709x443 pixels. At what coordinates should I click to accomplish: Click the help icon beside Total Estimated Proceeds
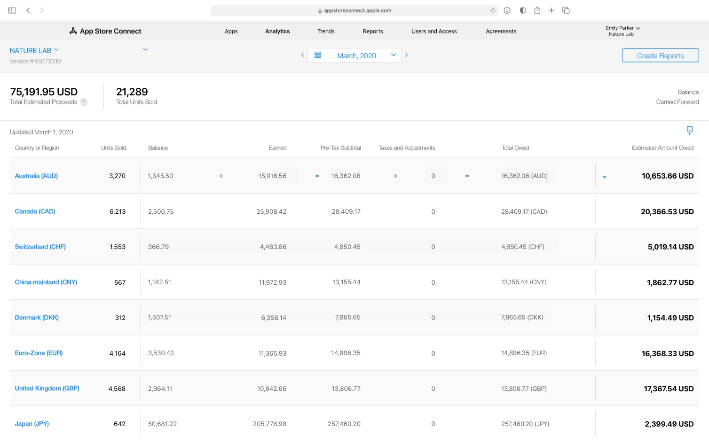coord(84,102)
